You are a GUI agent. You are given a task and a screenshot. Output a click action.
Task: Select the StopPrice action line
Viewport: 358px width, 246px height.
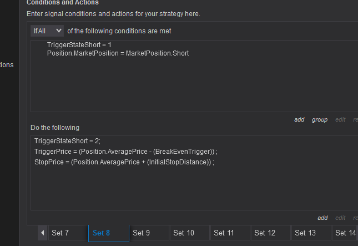coord(124,162)
